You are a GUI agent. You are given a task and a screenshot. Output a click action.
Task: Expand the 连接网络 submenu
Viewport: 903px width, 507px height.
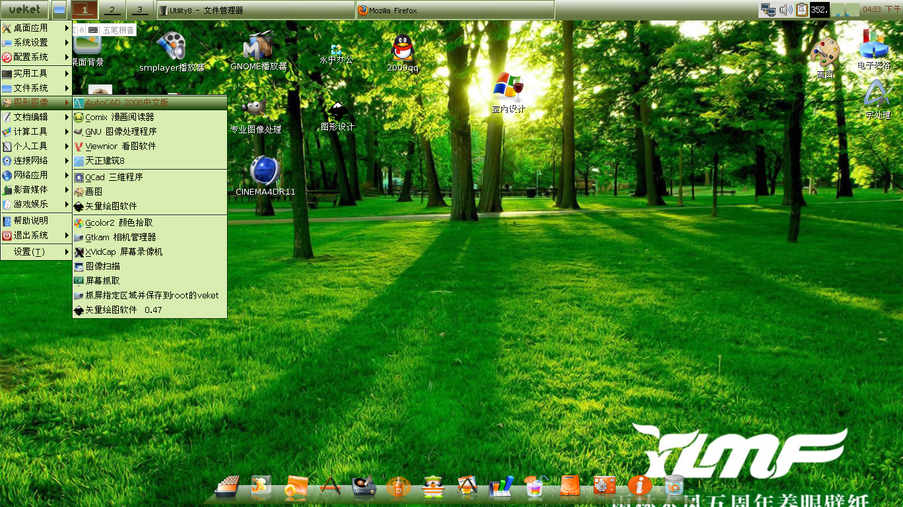click(36, 160)
